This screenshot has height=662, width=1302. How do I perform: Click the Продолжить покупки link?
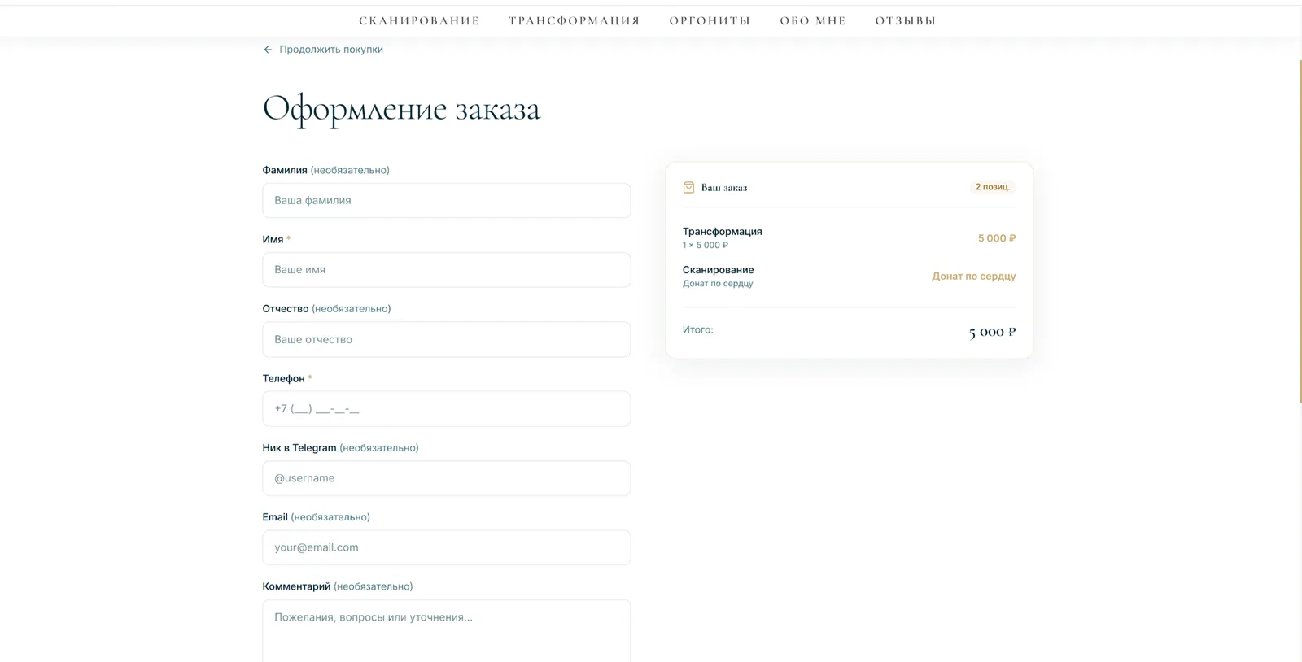pos(330,50)
